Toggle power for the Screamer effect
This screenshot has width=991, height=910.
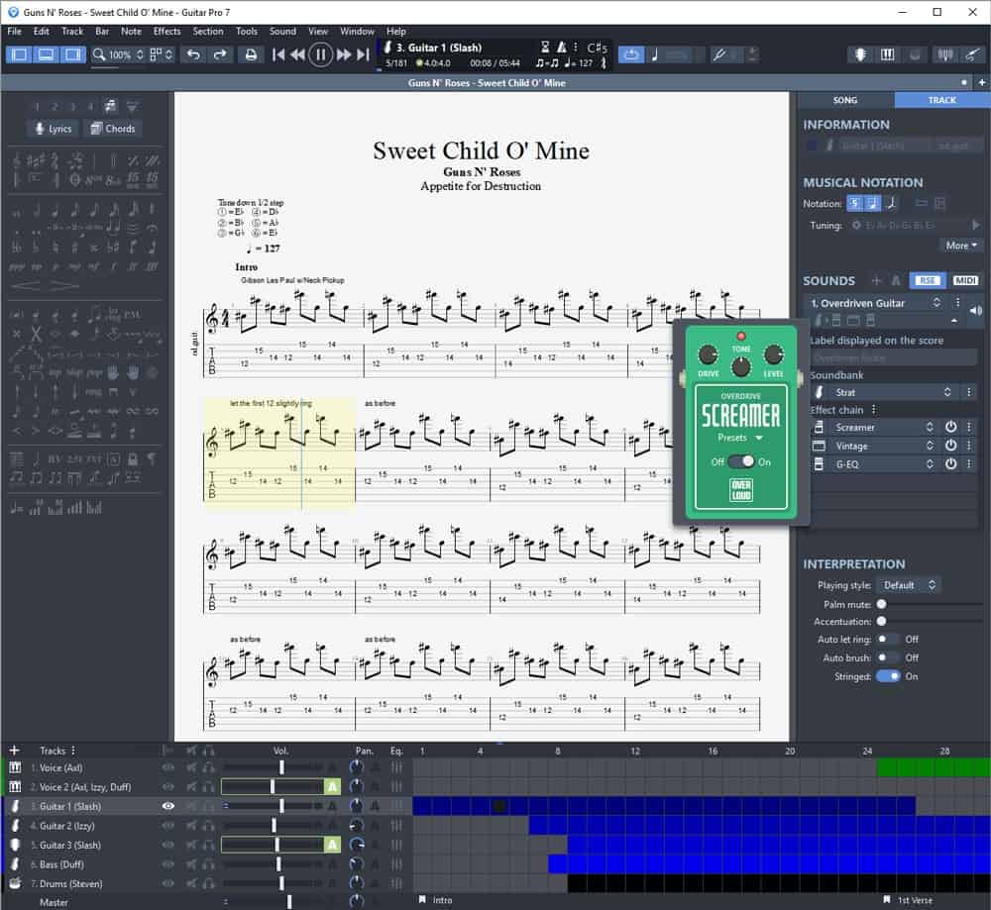click(950, 428)
